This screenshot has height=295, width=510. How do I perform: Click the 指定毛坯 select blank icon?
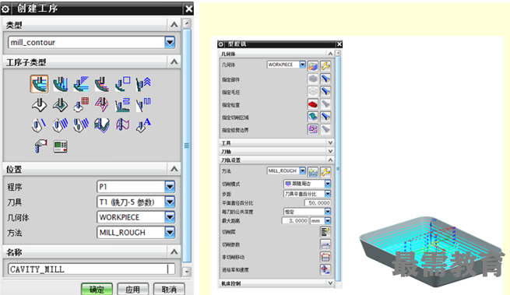click(x=313, y=92)
